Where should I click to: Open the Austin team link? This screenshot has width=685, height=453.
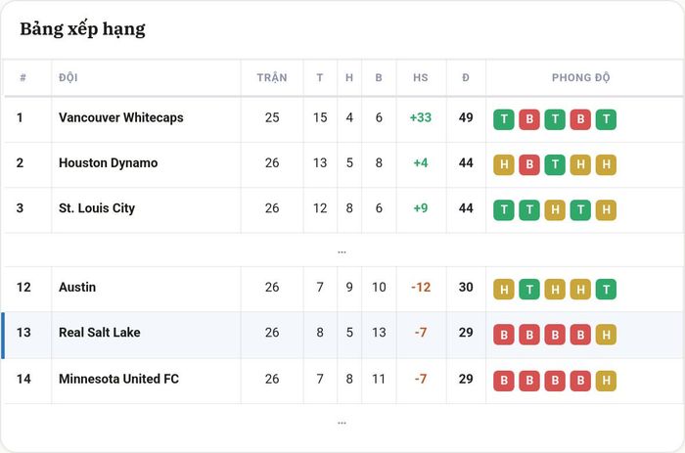[x=77, y=287]
